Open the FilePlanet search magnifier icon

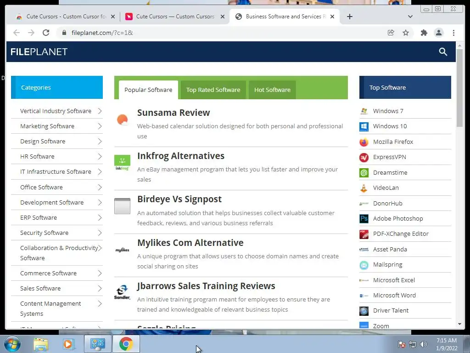(443, 51)
